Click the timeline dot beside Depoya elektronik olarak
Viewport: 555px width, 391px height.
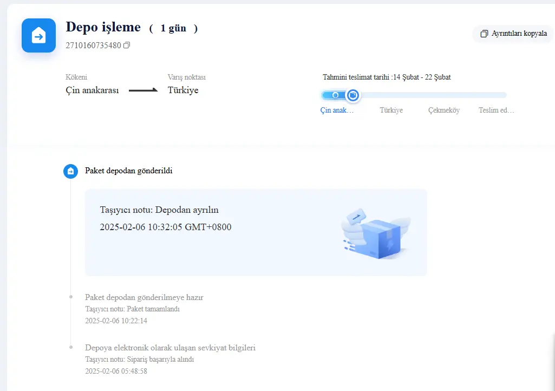[71, 347]
